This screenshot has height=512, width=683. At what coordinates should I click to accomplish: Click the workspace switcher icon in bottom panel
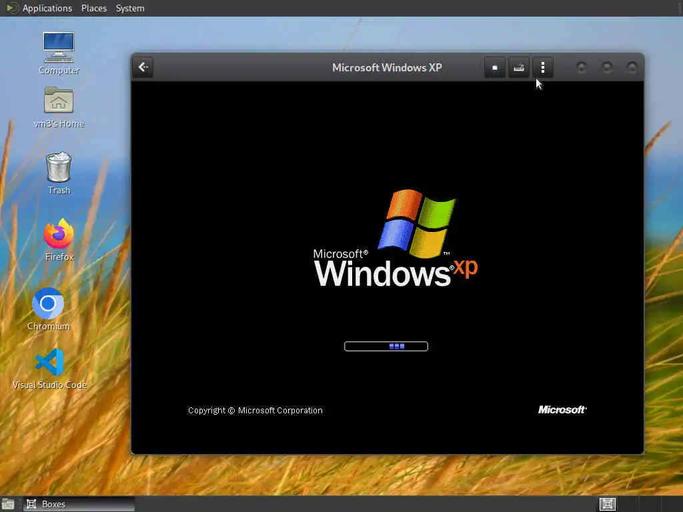(x=607, y=504)
